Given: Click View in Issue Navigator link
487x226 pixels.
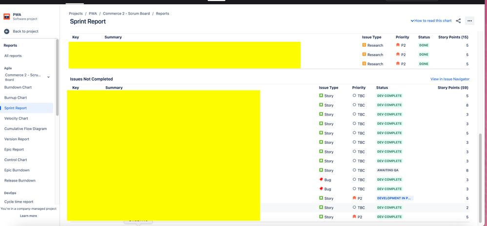Looking at the screenshot, I should click(x=450, y=79).
